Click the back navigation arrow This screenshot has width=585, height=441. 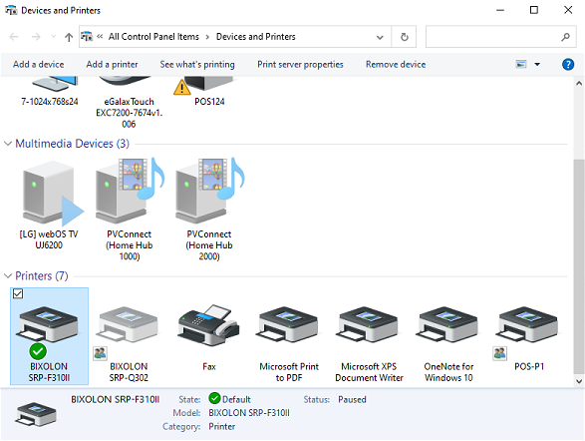pyautogui.click(x=14, y=37)
